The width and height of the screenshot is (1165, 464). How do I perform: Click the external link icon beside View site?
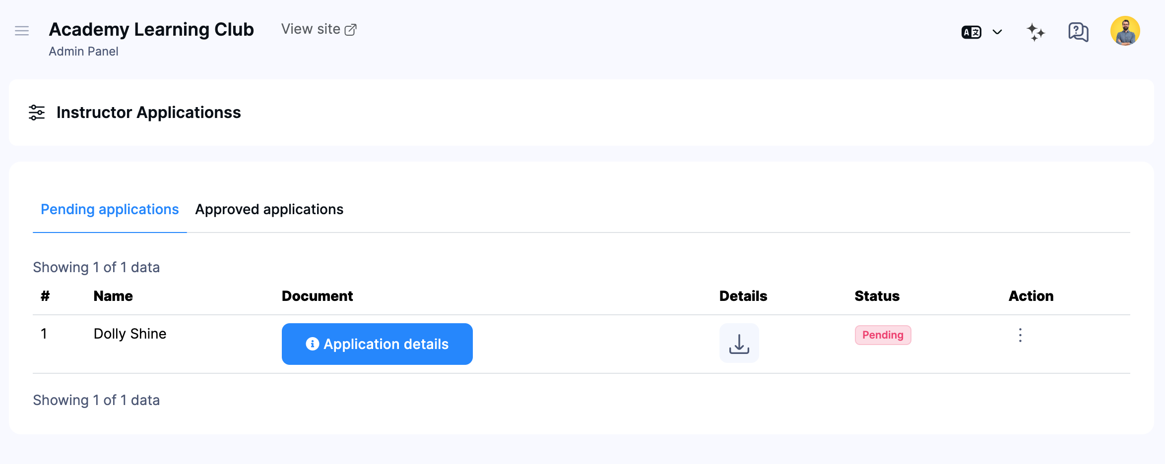(x=351, y=28)
